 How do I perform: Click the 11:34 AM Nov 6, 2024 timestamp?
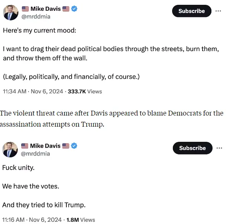tap(33, 91)
